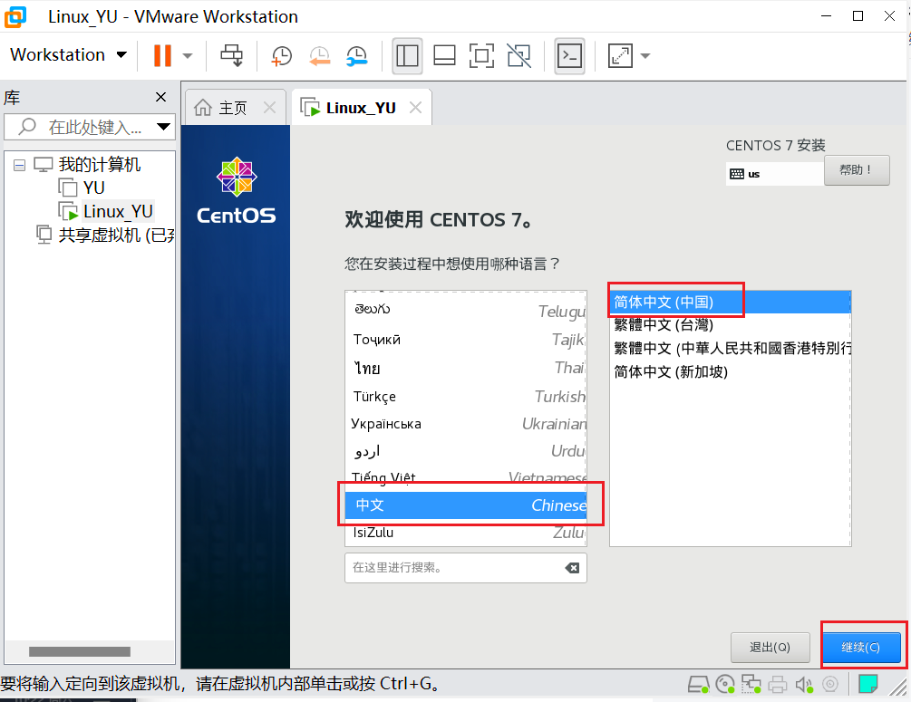This screenshot has width=911, height=702.
Task: Close the 主页 tab
Action: pyautogui.click(x=269, y=108)
